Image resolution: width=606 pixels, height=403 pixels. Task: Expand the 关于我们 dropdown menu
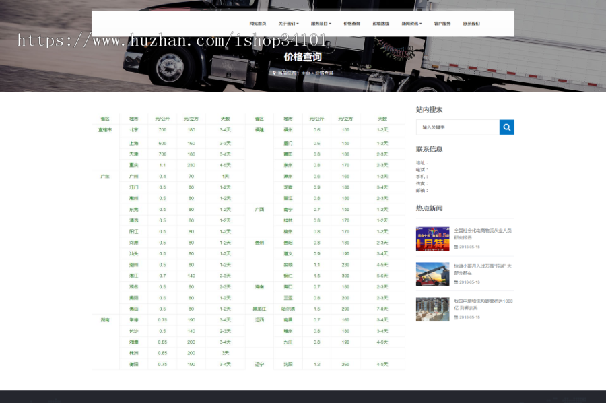point(287,22)
